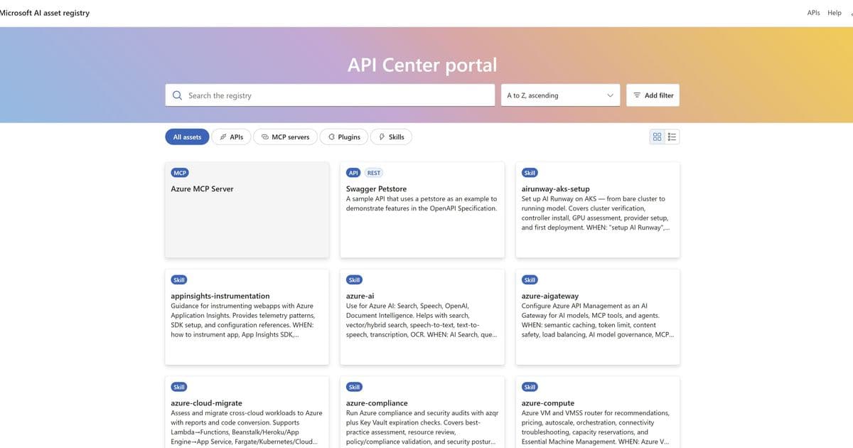Click the MCP badge on Azure MCP Server

pos(180,173)
